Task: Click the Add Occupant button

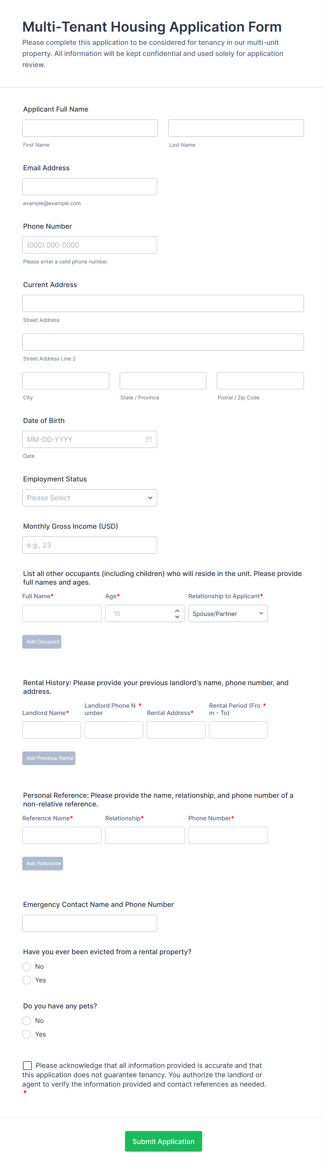Action: click(x=42, y=642)
